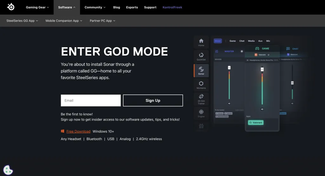Adjust the Game volume slider handle
The image size is (325, 176).
coord(262,69)
